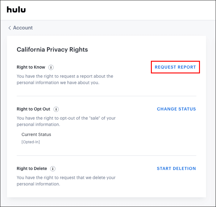Click the delete personal information description
The image size is (216, 207).
[x=66, y=181]
